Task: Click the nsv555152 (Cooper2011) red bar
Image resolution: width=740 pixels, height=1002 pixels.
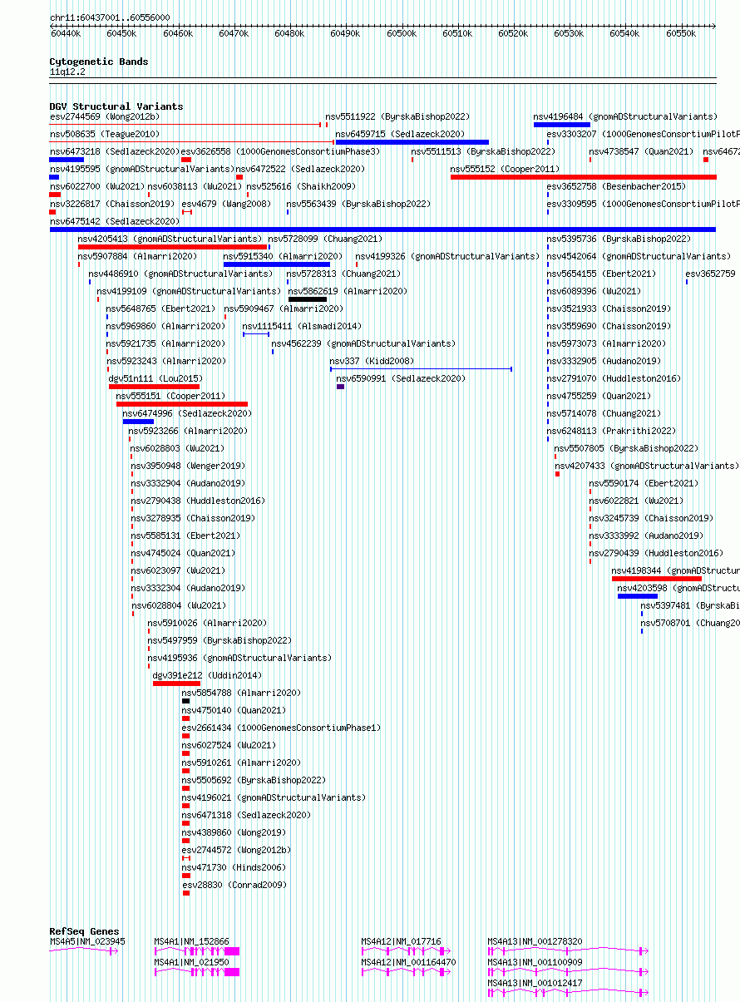Action: pos(583,177)
